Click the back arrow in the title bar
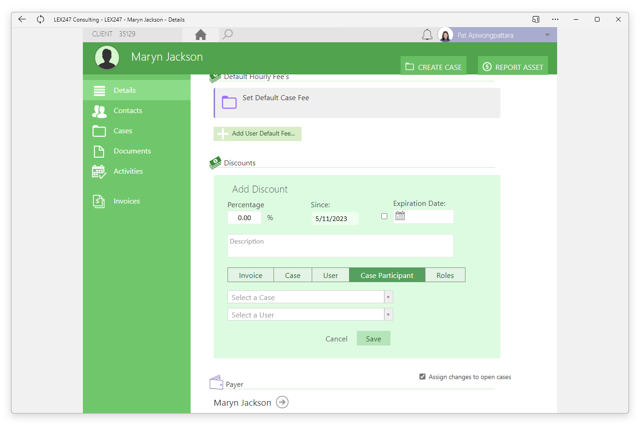This screenshot has height=425, width=640. pos(22,19)
